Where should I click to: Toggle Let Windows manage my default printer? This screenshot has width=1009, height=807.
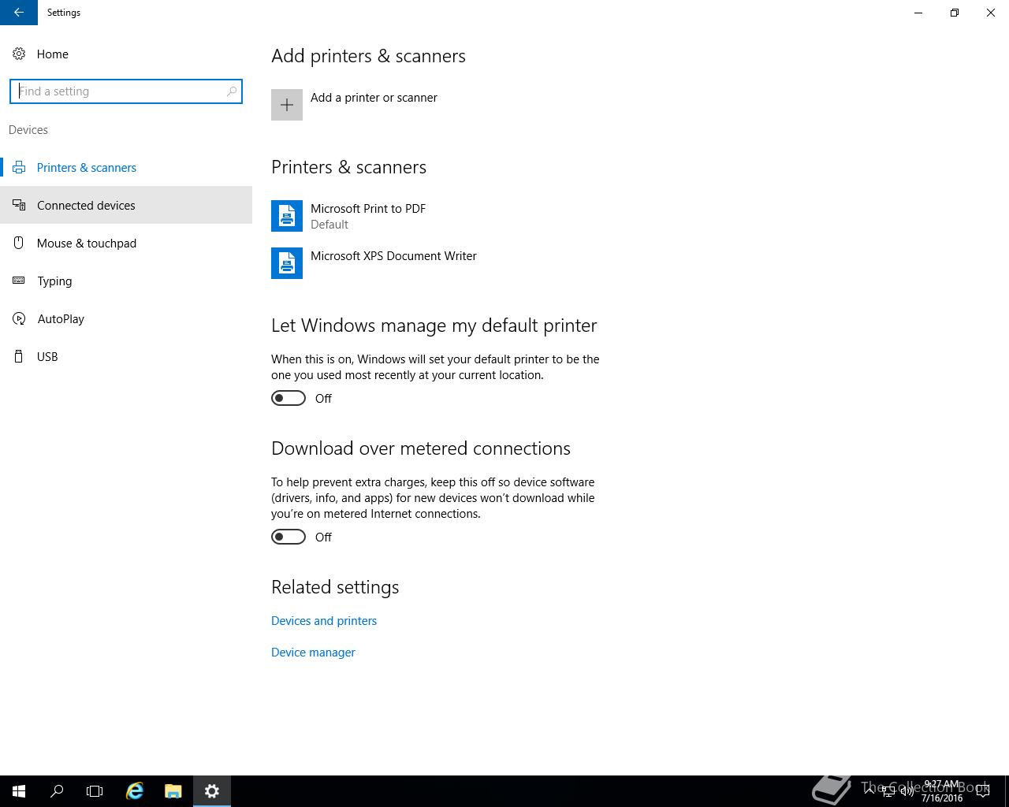289,398
